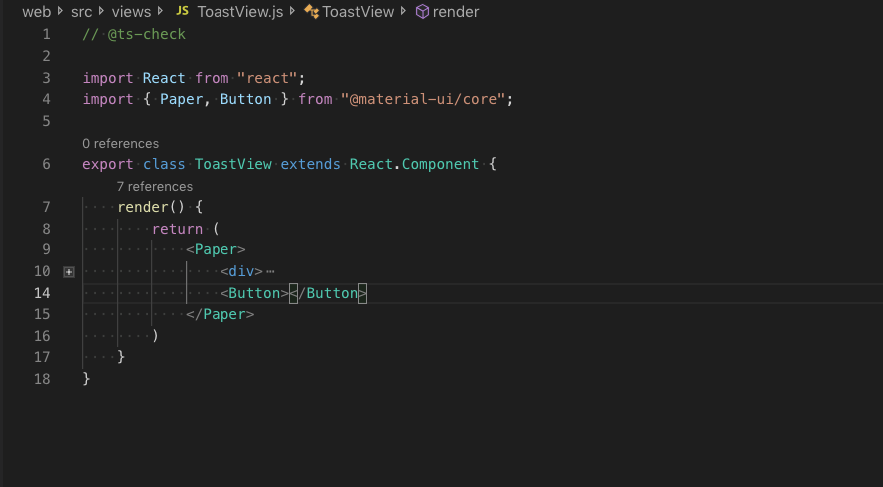Click the folded ellipsis after the div tag

point(270,271)
